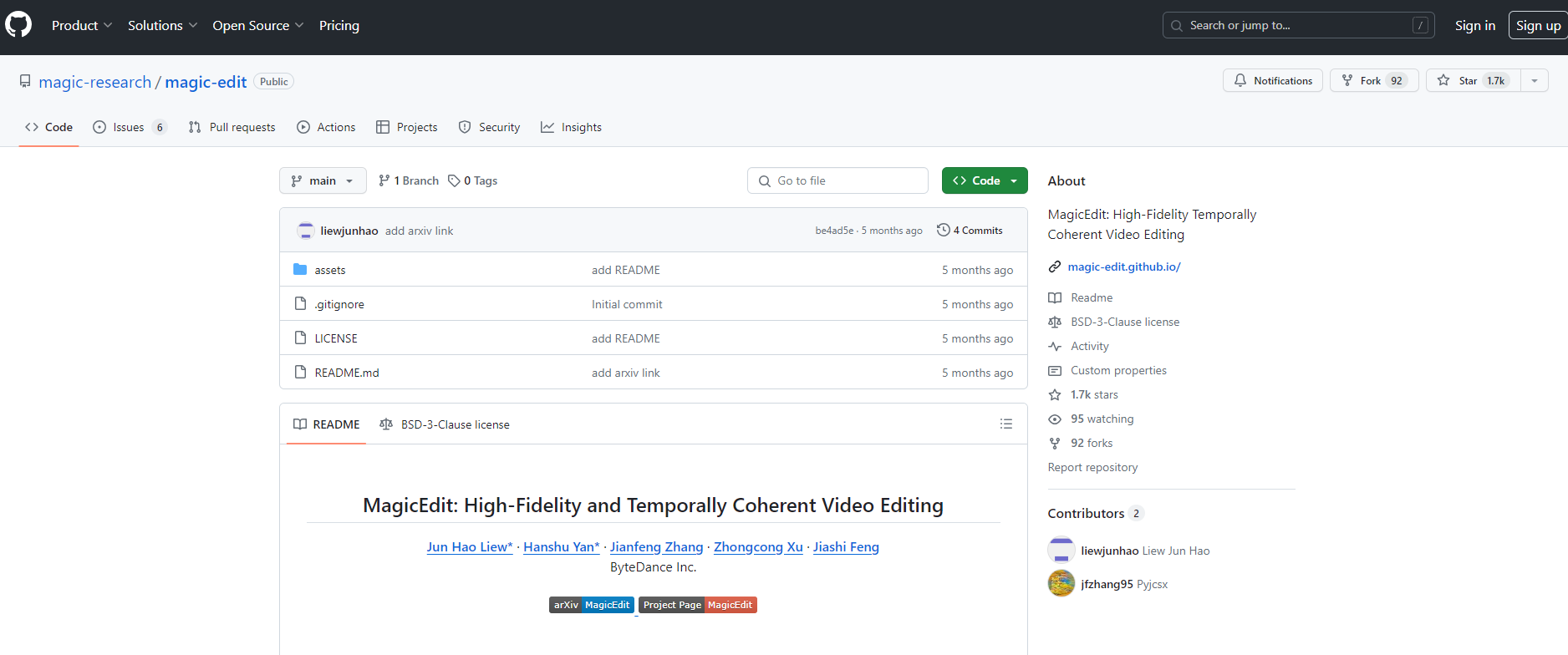Open contributor liewjunhao's profile
This screenshot has height=655, width=1568.
(1109, 551)
